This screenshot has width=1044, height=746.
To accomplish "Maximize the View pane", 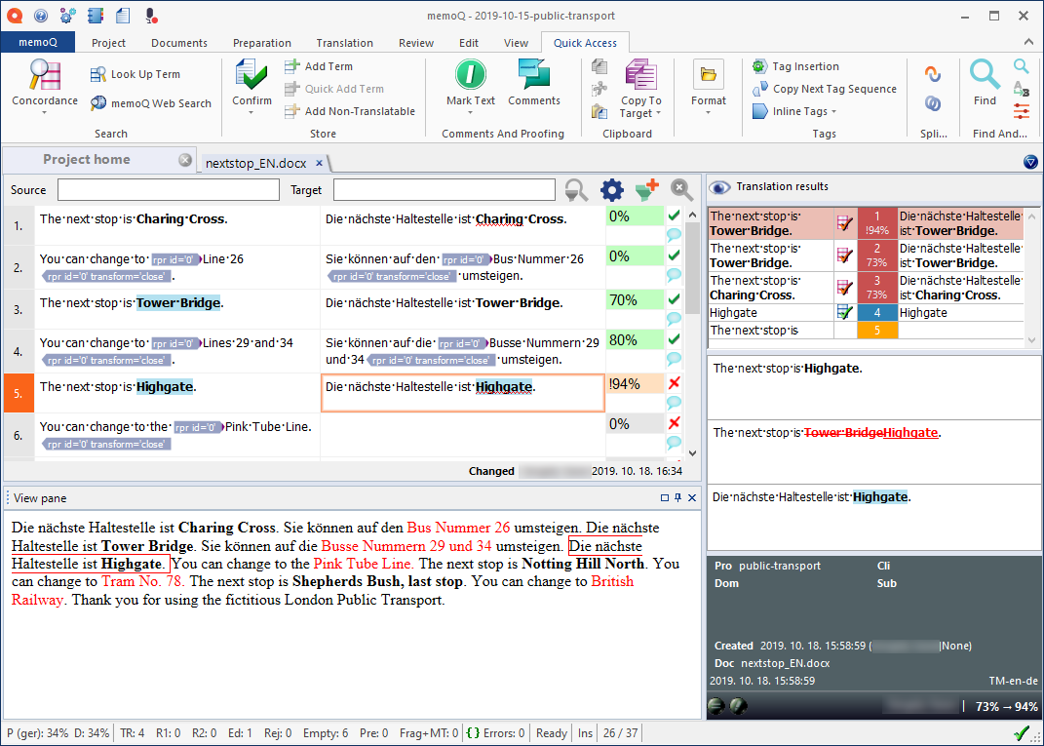I will [x=665, y=497].
